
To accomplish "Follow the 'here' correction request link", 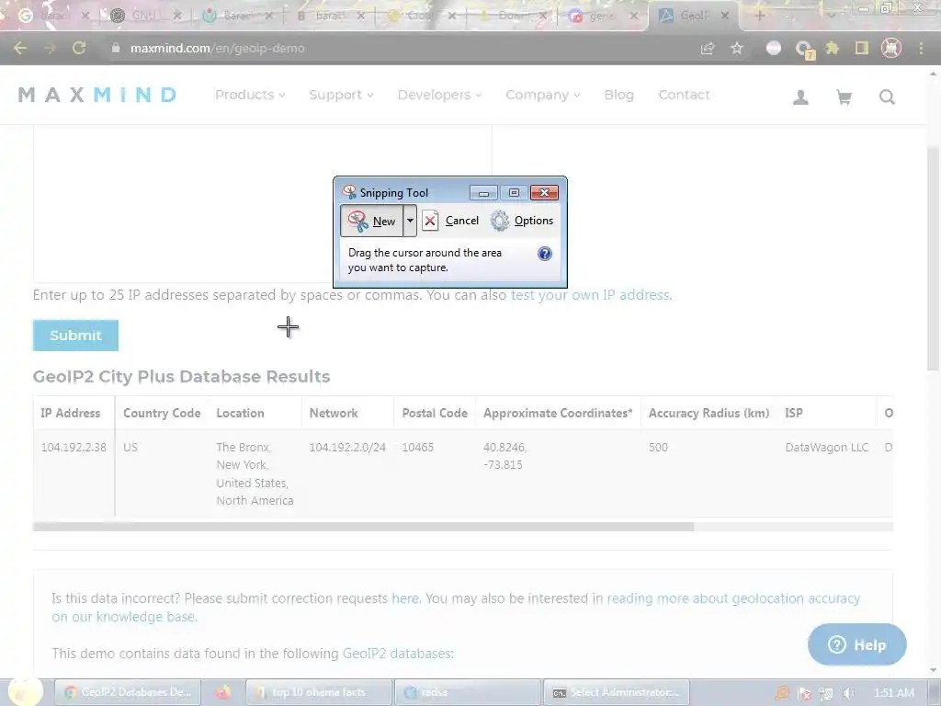I will [405, 598].
